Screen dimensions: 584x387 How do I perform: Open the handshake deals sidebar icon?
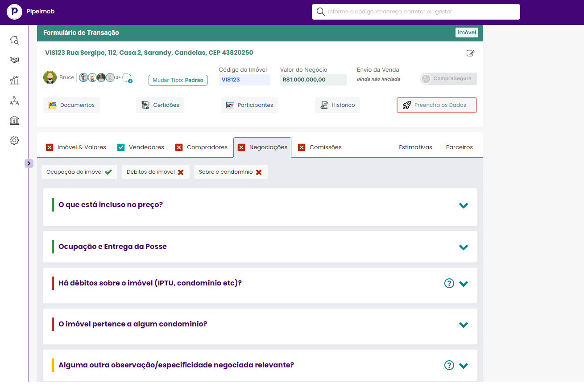point(14,60)
